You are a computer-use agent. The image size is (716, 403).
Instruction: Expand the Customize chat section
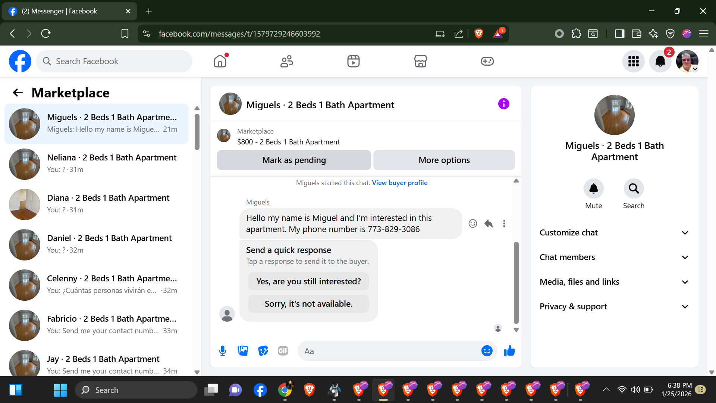coord(614,232)
